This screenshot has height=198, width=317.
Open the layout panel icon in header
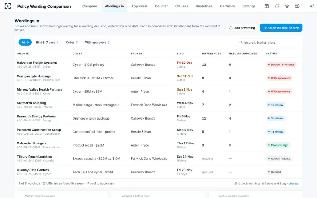coord(267,6)
